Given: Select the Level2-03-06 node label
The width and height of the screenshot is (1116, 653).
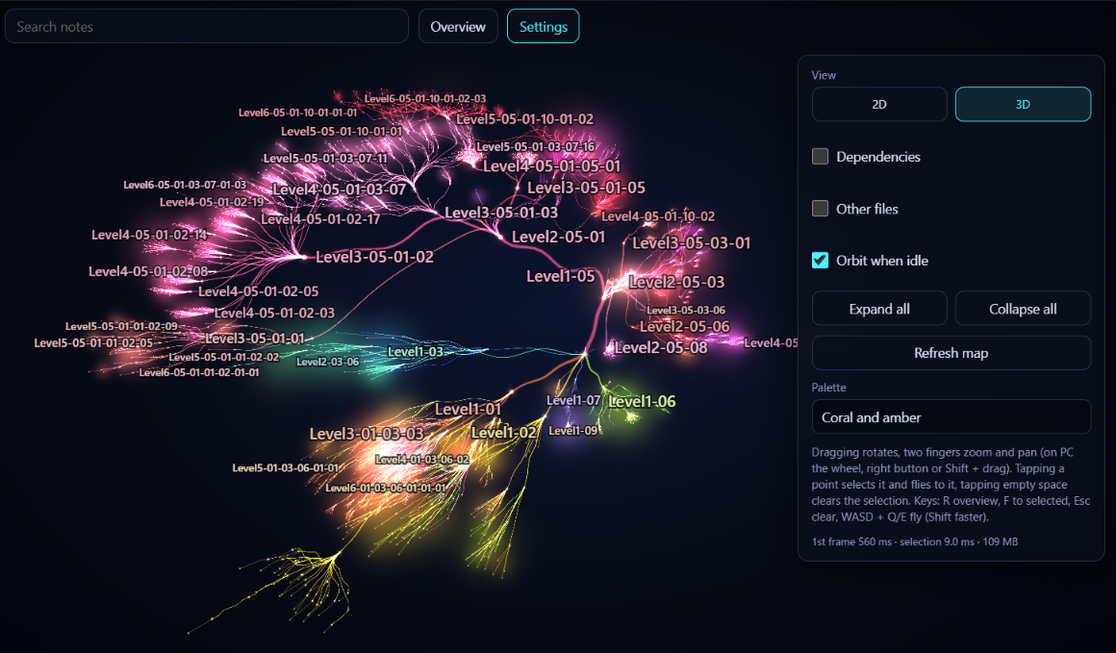Looking at the screenshot, I should pos(327,362).
